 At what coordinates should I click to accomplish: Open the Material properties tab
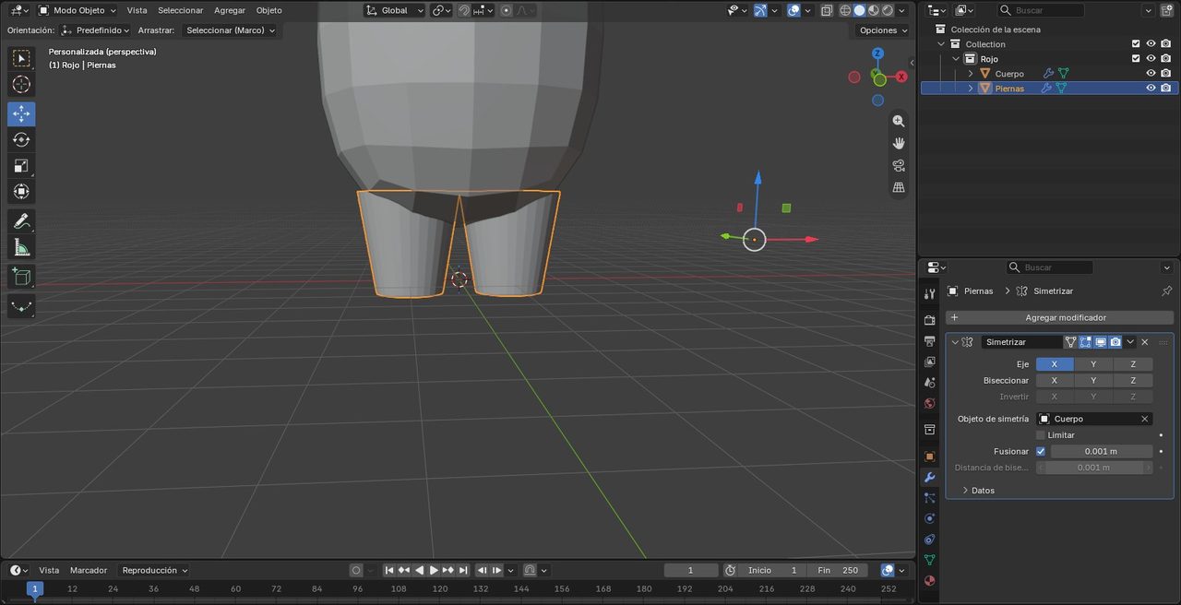929,581
